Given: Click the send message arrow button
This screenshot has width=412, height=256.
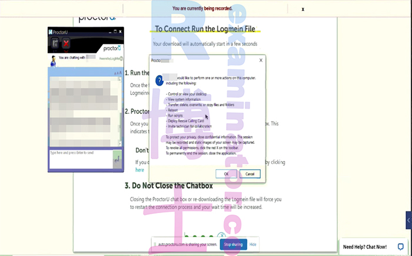Looking at the screenshot, I should click(117, 159).
